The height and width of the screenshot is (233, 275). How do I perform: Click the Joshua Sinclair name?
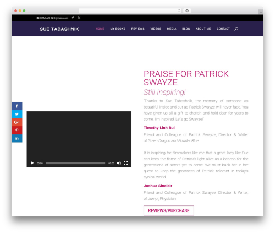158,186
